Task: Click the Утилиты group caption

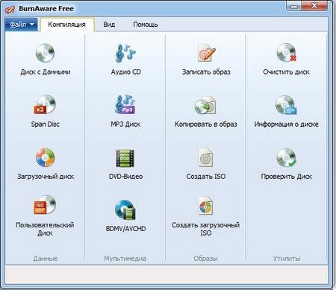Action: click(287, 259)
